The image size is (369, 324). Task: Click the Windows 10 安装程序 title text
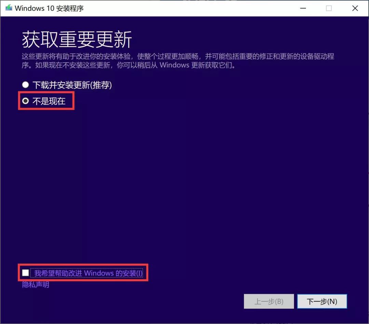point(49,8)
